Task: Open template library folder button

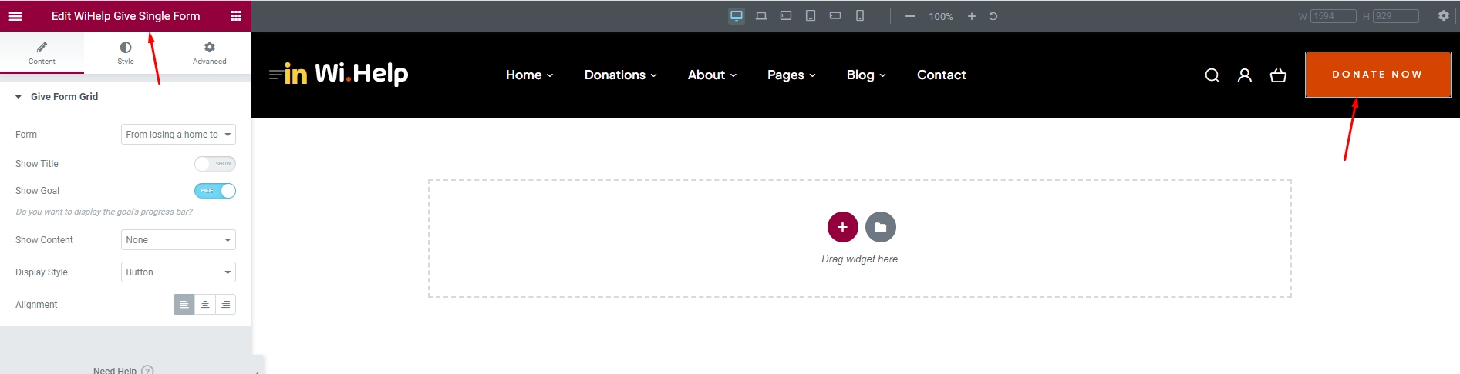Action: [881, 227]
